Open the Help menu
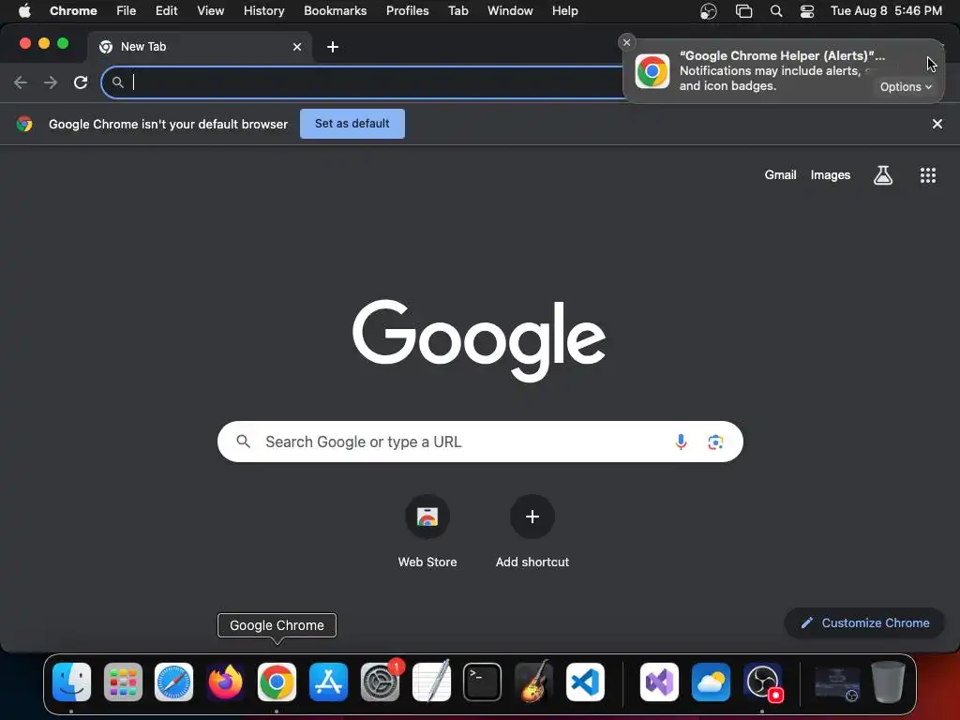The image size is (960, 720). coord(564,10)
